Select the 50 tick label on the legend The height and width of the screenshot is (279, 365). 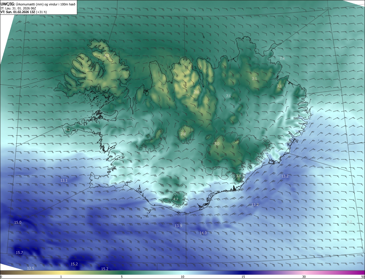[363, 277]
